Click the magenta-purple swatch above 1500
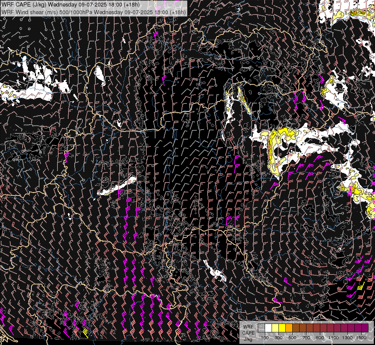This screenshot has height=345, width=375. (x=365, y=328)
